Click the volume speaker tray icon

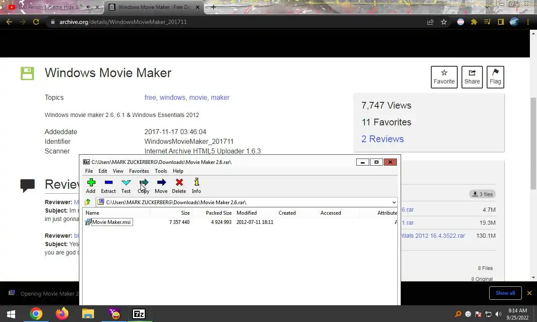click(498, 314)
